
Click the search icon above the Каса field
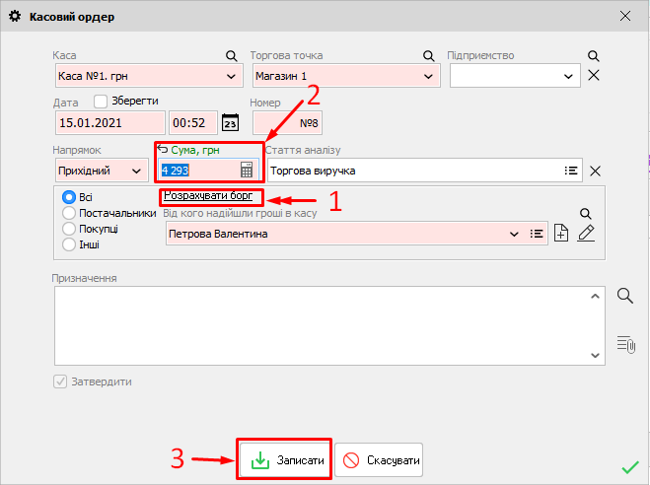coord(231,56)
